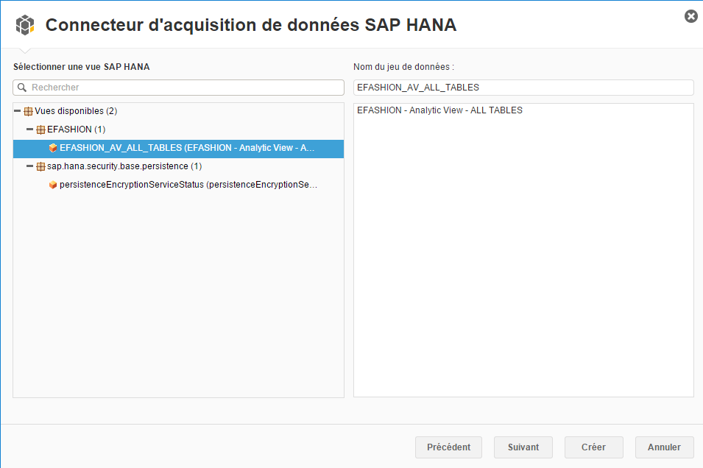Select the persistenceEncryptionServiceStatus view
Screen dimensions: 703x468
[188, 184]
